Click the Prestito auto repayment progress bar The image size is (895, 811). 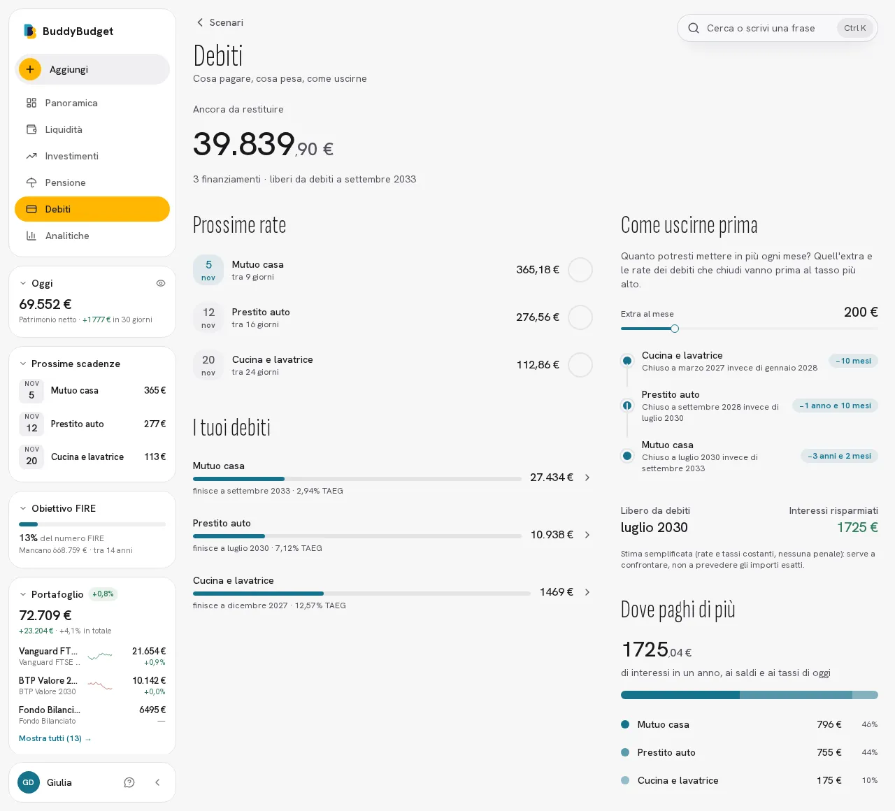click(357, 536)
